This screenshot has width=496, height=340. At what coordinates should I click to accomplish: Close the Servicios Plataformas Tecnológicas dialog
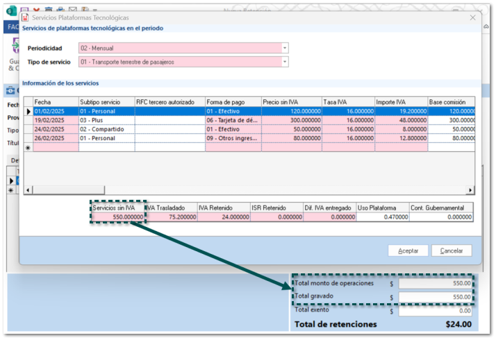tap(473, 17)
